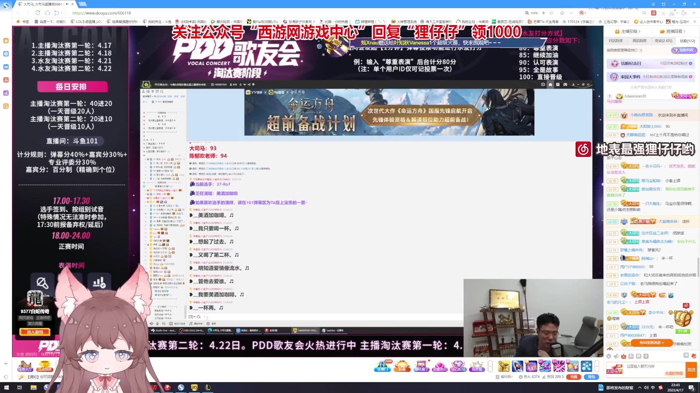Open 福利券 link
Viewport: 700px width, 393px height.
504,377
